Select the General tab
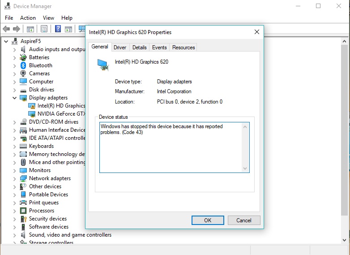 click(100, 47)
